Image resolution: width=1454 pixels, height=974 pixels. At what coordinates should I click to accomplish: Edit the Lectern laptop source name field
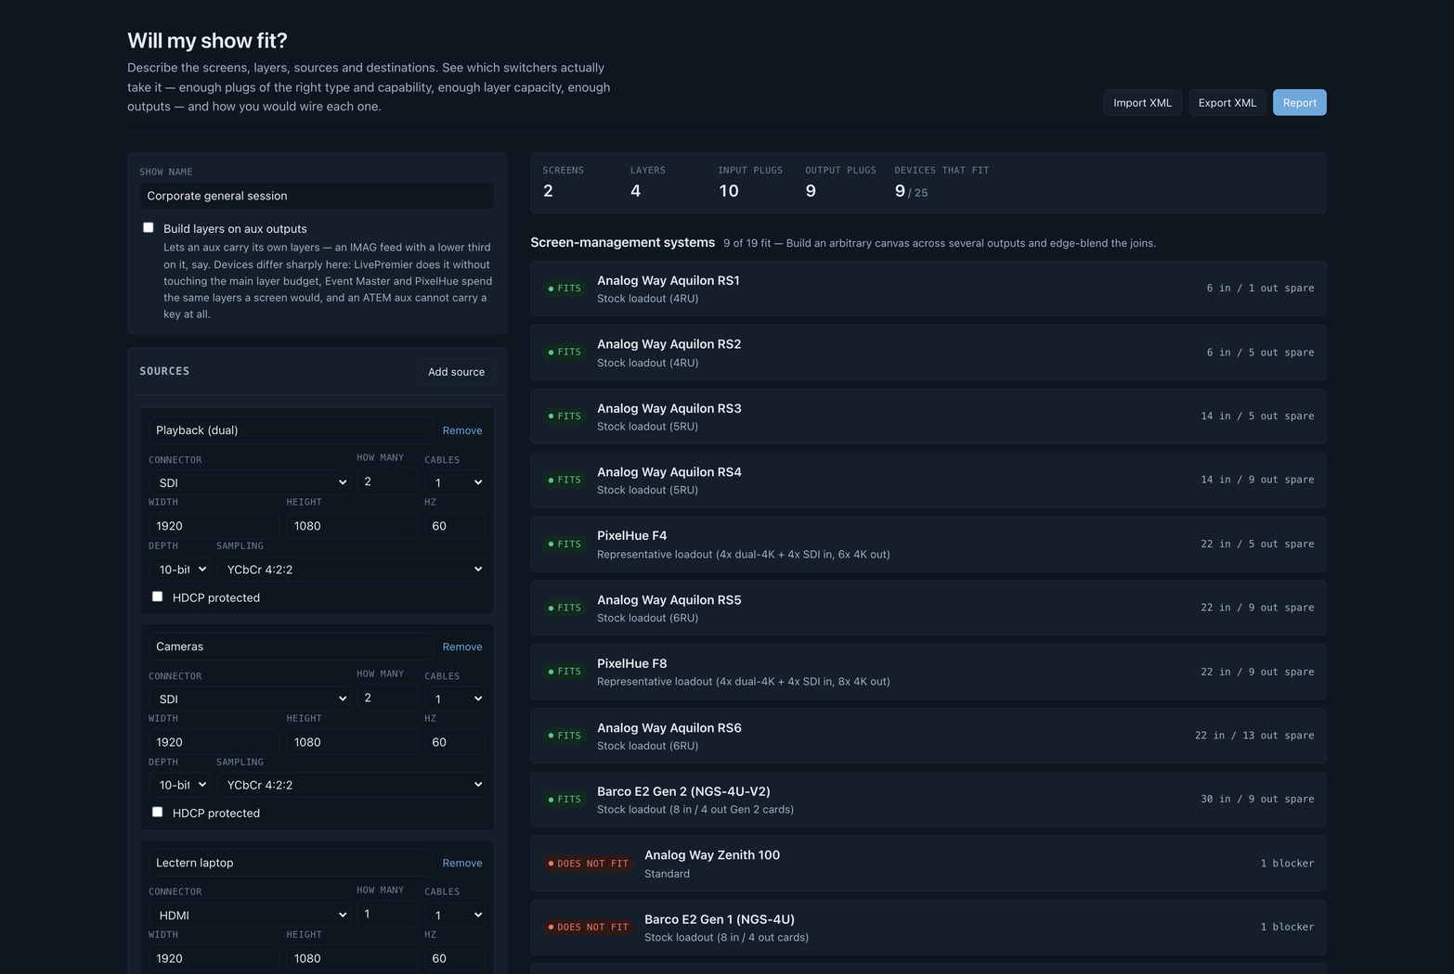coord(291,863)
